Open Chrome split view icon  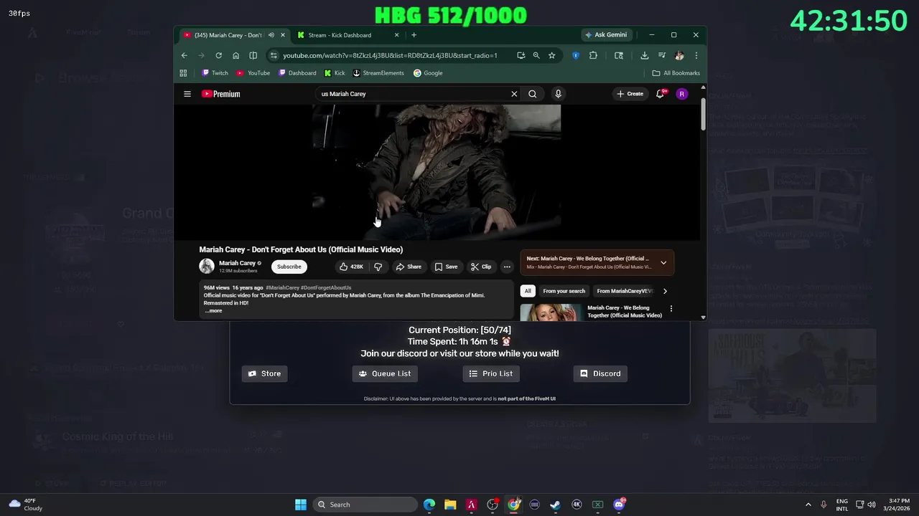(x=253, y=55)
